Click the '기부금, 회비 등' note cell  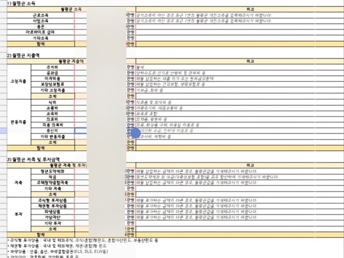click(239, 90)
